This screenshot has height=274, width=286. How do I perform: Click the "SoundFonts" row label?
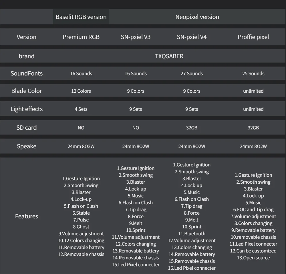(x=27, y=73)
